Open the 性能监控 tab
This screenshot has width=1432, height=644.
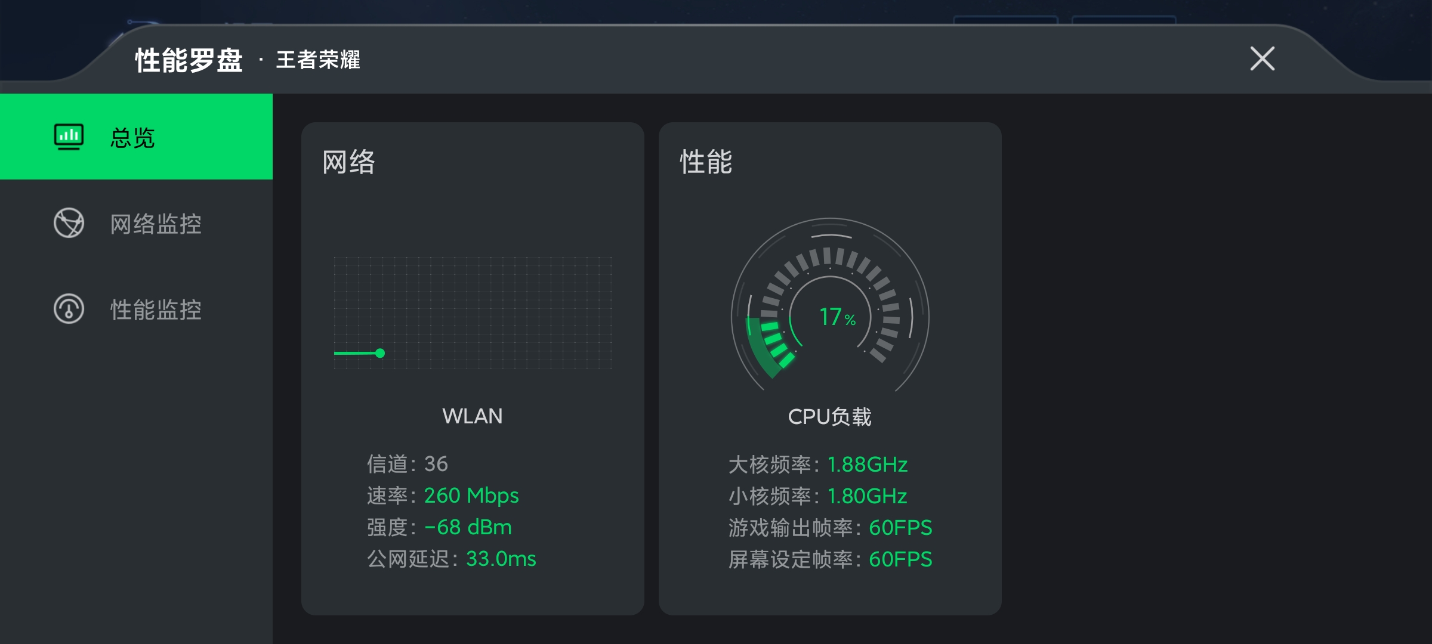coord(136,309)
